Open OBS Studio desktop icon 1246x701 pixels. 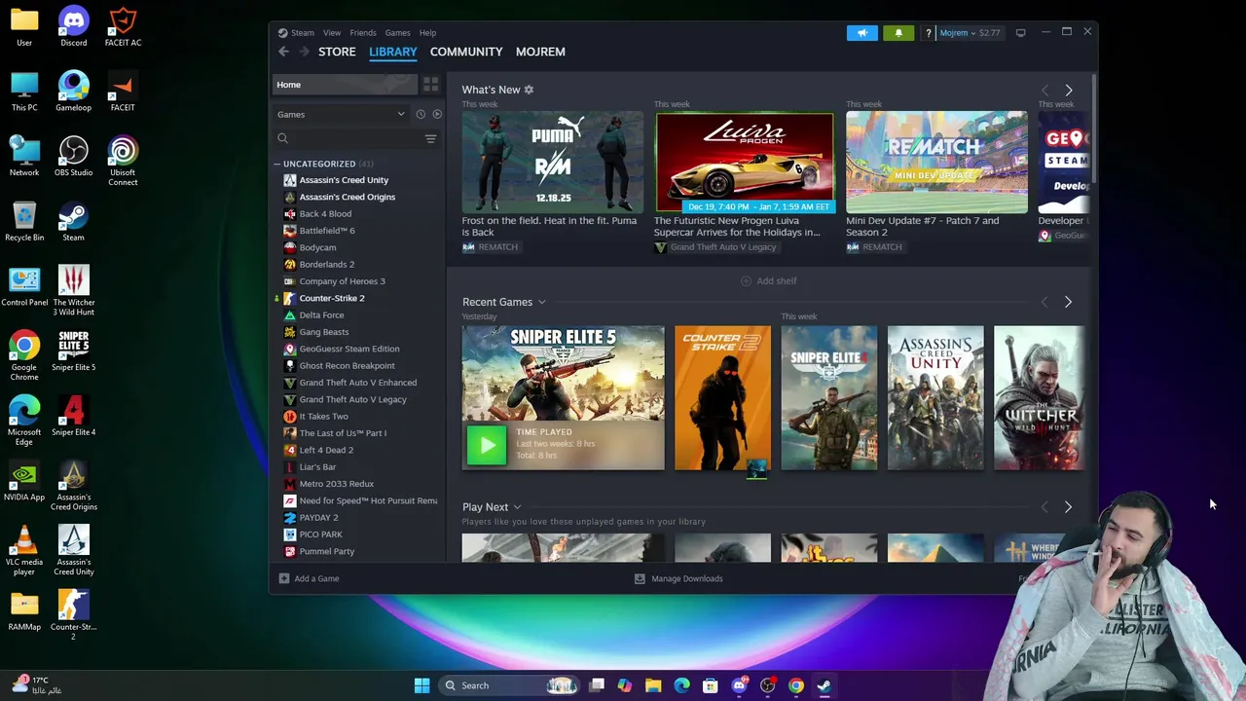73,156
